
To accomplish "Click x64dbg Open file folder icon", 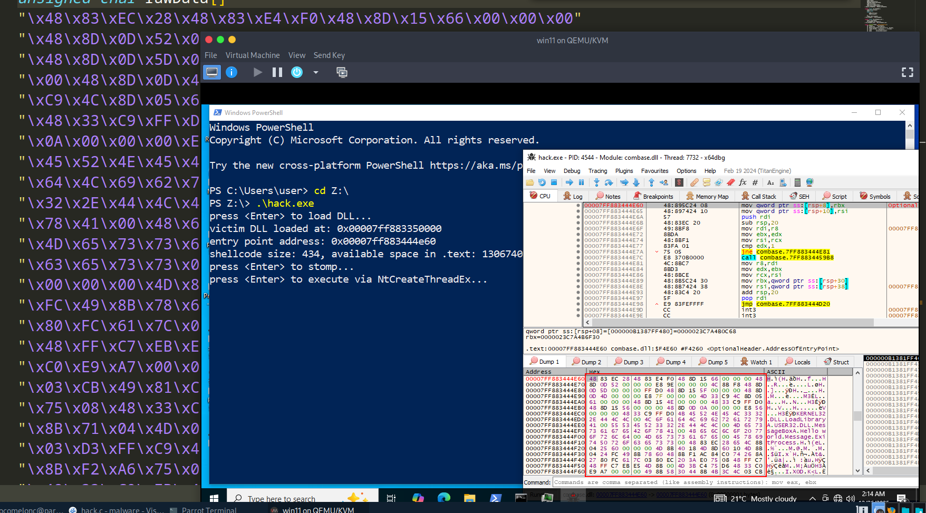I will click(x=529, y=182).
